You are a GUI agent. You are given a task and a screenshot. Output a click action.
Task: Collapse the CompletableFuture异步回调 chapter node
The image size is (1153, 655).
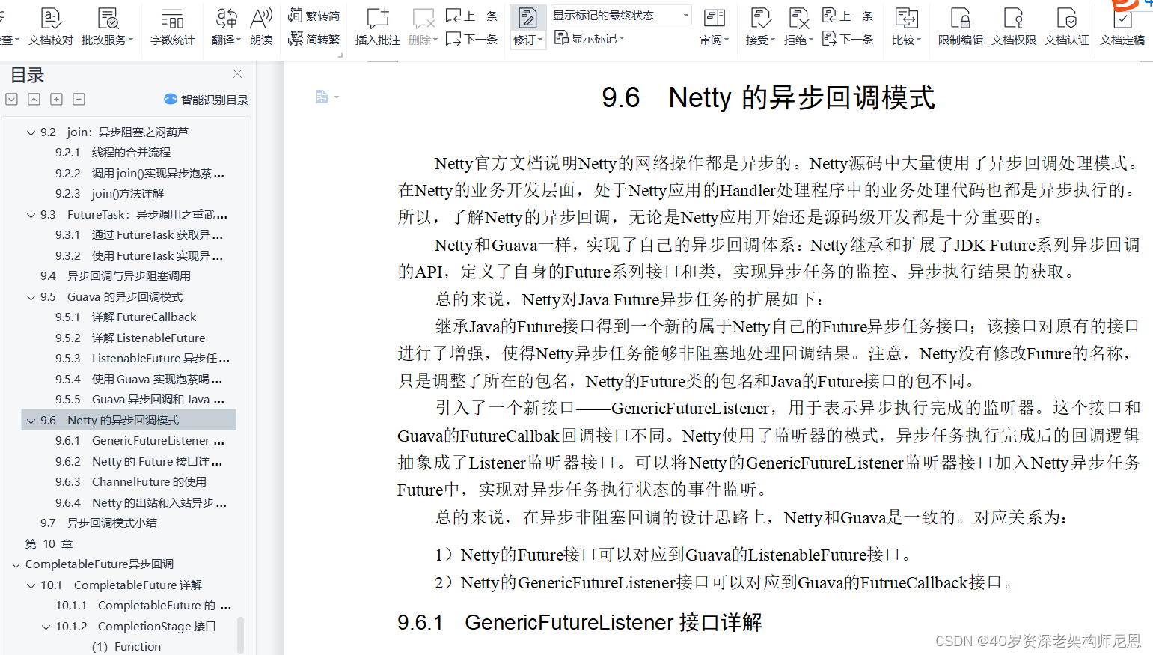click(x=16, y=564)
